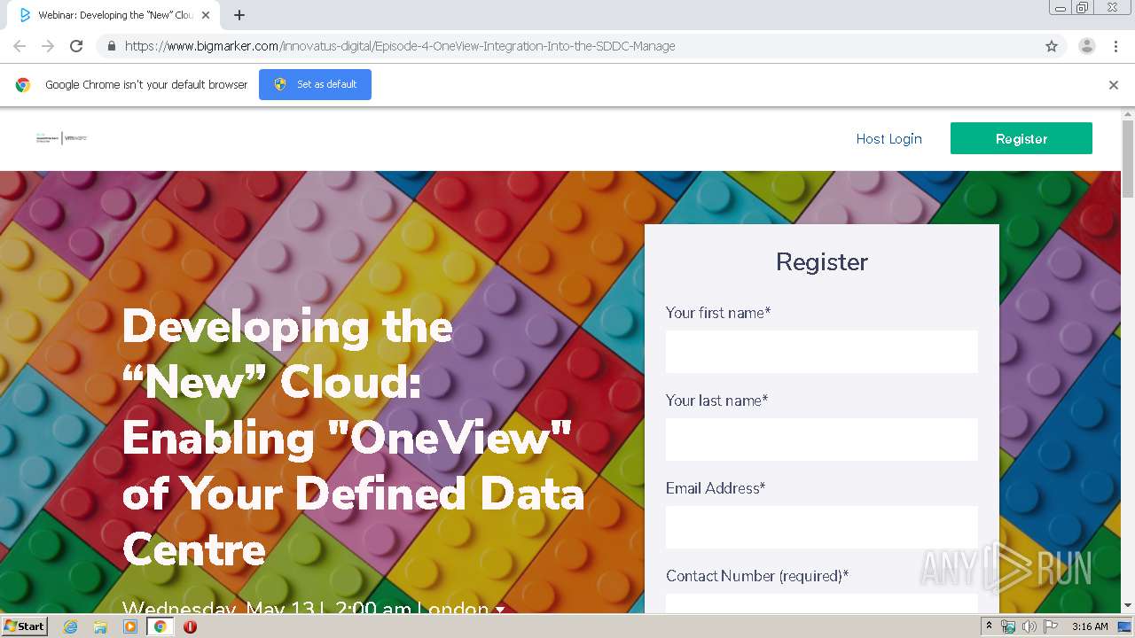Image resolution: width=1135 pixels, height=638 pixels.
Task: Show hidden system tray icons
Action: pyautogui.click(x=989, y=626)
